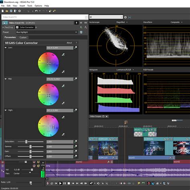Click the timeline marker flag
The height and width of the screenshot is (190, 190).
(x=126, y=122)
